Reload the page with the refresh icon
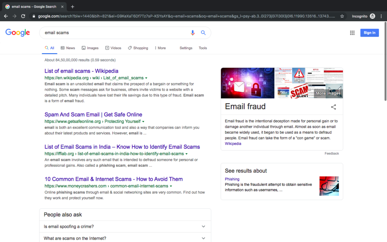Viewport: 387px width, 242px height. [x=23, y=16]
